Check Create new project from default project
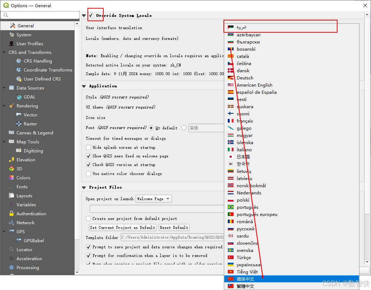371x290 pixels. pos(89,218)
